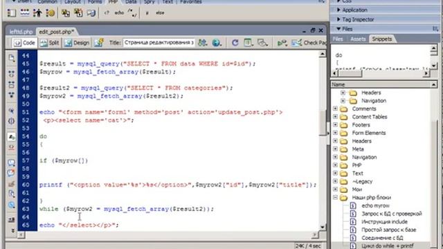The image size is (443, 249).
Task: Open Visual Aids icon
Action: (262, 43)
